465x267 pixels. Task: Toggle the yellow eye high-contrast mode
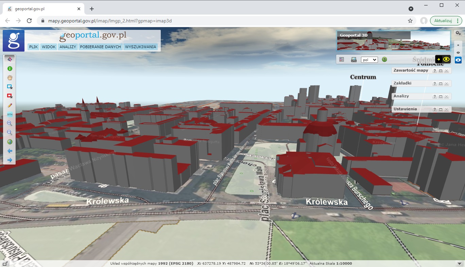pyautogui.click(x=446, y=59)
